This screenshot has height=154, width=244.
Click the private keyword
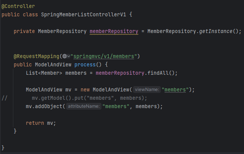24,31
